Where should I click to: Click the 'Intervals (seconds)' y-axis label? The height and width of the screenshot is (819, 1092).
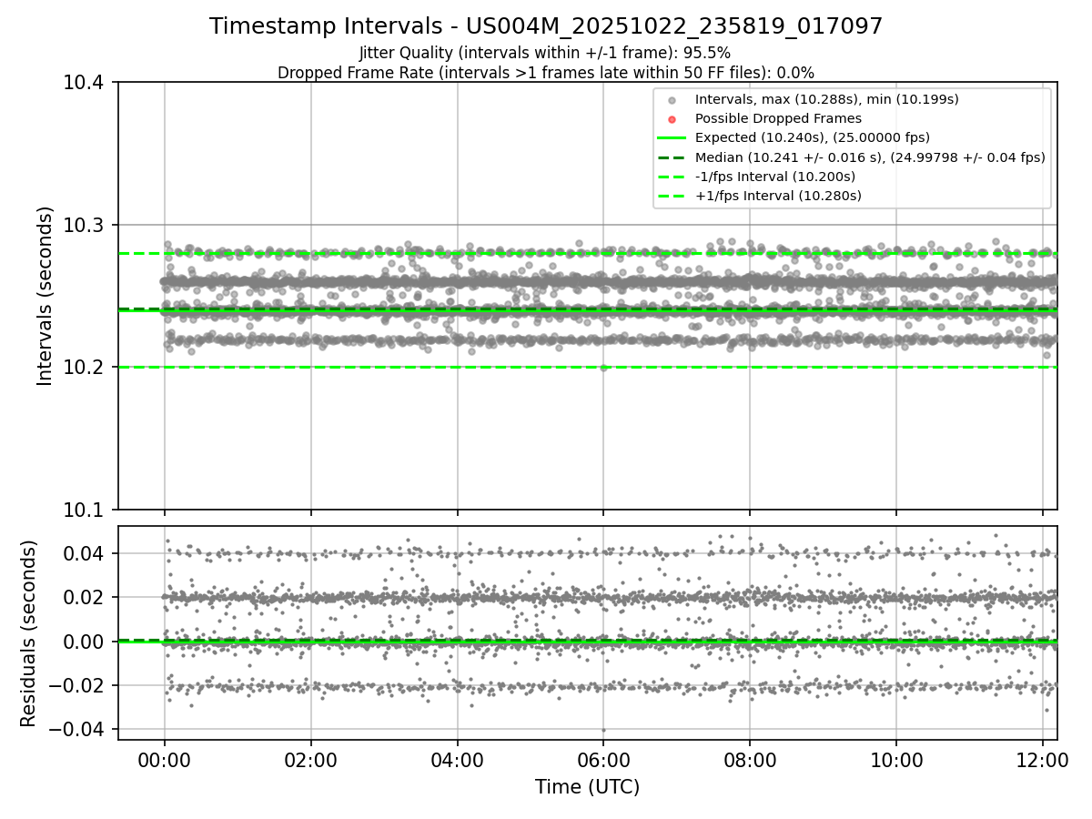pos(45,296)
